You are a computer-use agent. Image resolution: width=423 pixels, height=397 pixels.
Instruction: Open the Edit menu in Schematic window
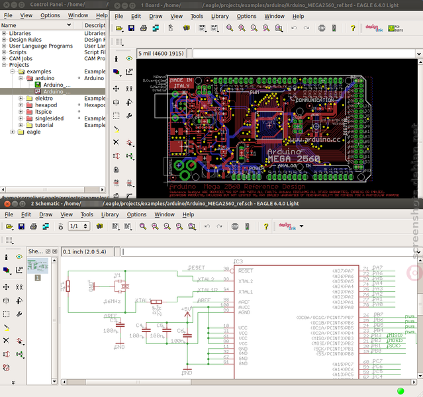pos(26,214)
